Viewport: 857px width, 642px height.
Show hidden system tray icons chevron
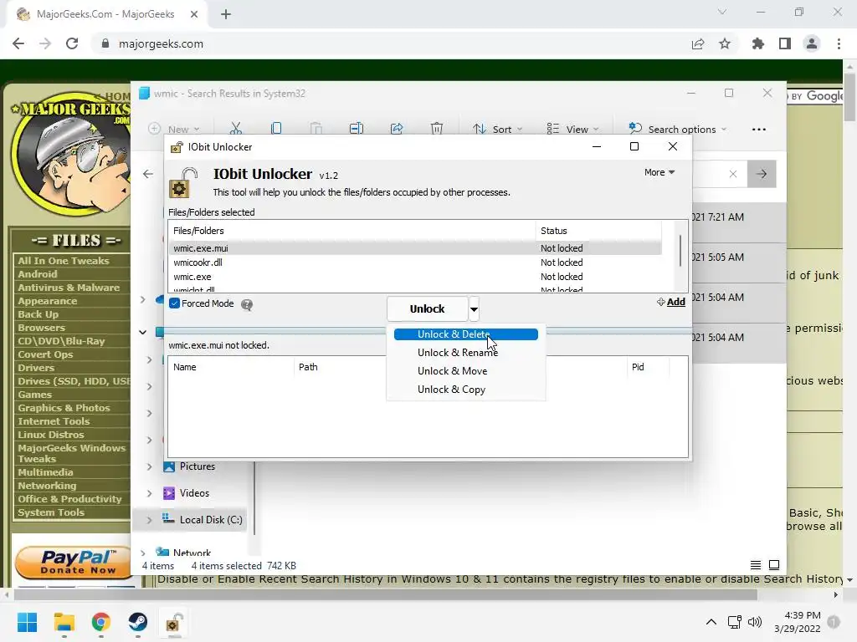click(x=711, y=622)
